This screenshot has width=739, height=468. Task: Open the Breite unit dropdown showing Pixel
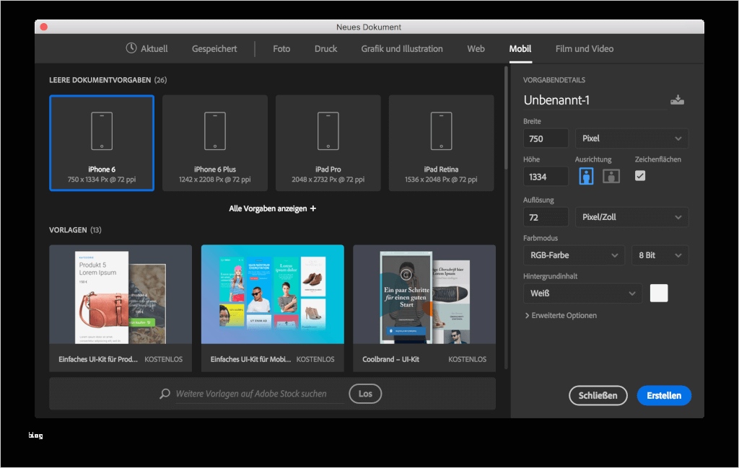(x=631, y=138)
